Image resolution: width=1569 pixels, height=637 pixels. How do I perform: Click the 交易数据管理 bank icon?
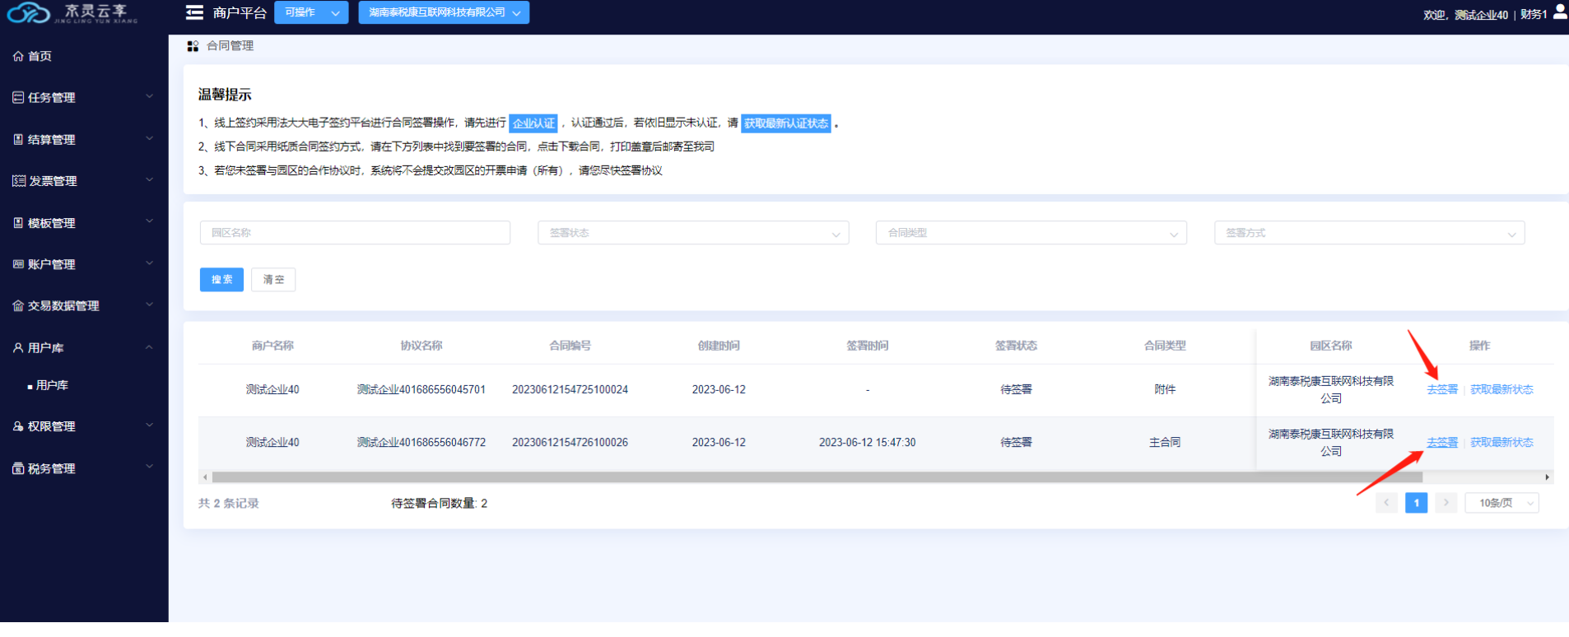[x=18, y=305]
